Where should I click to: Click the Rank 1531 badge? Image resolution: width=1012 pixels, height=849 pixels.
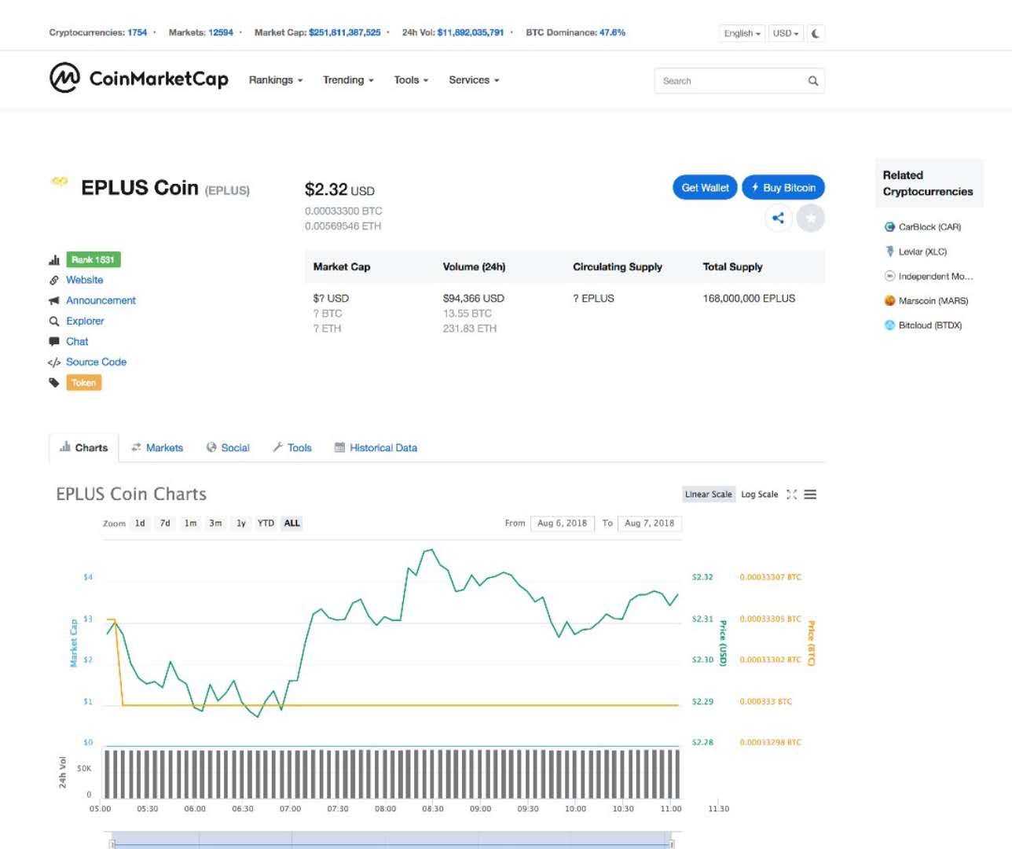pos(93,259)
